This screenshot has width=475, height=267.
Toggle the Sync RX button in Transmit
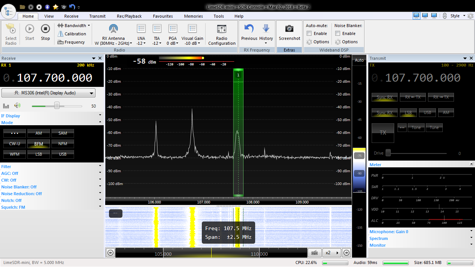[x=384, y=97]
